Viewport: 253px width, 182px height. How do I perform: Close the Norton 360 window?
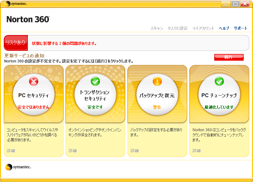[x=245, y=4]
